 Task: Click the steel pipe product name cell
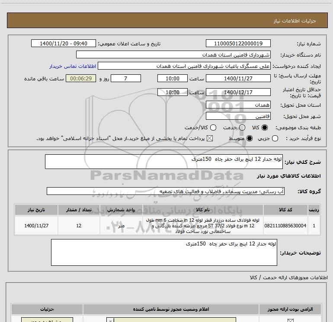coord(203,226)
